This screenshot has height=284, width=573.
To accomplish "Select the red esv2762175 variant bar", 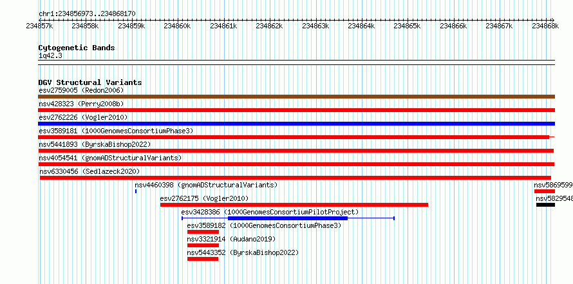I will [294, 205].
